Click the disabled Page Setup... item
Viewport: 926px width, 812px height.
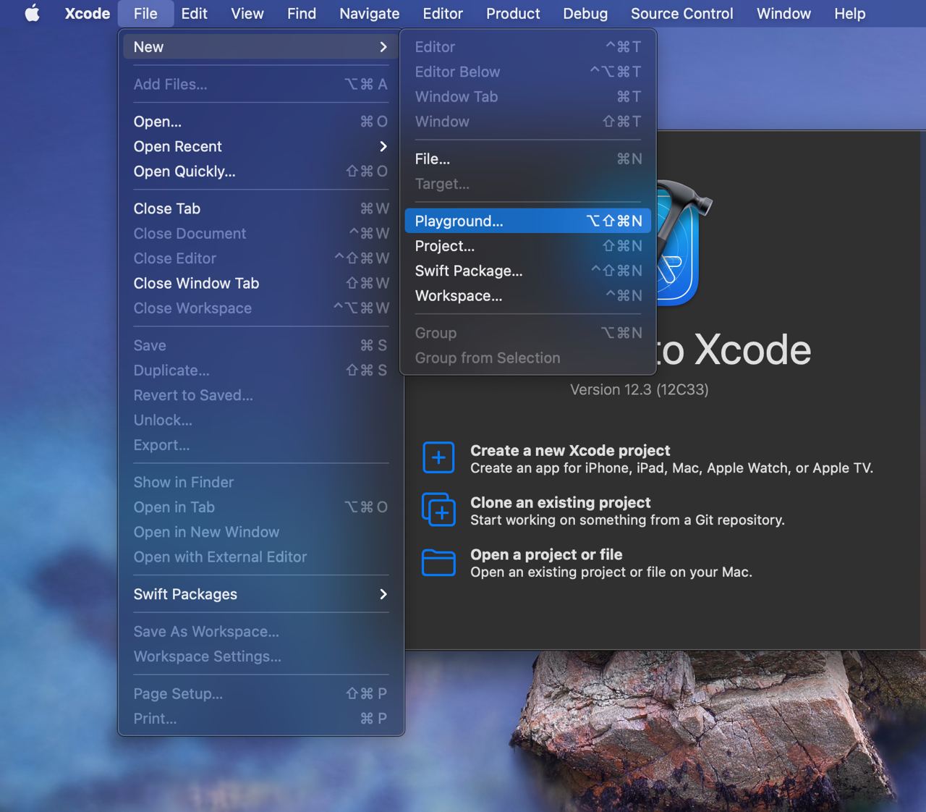(261, 694)
